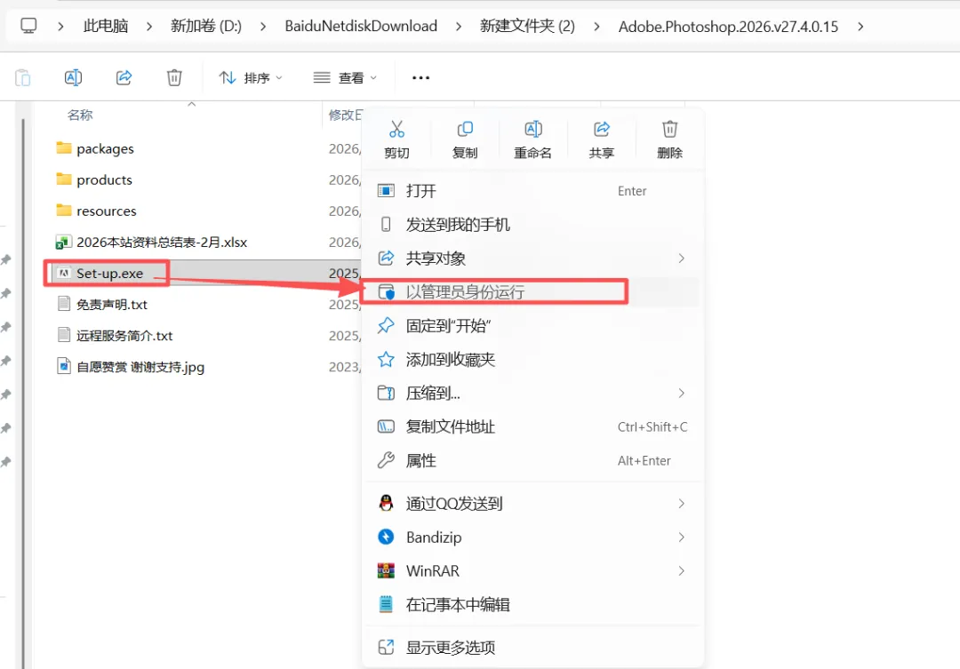Click the computer icon in address bar
The height and width of the screenshot is (669, 960).
point(28,26)
